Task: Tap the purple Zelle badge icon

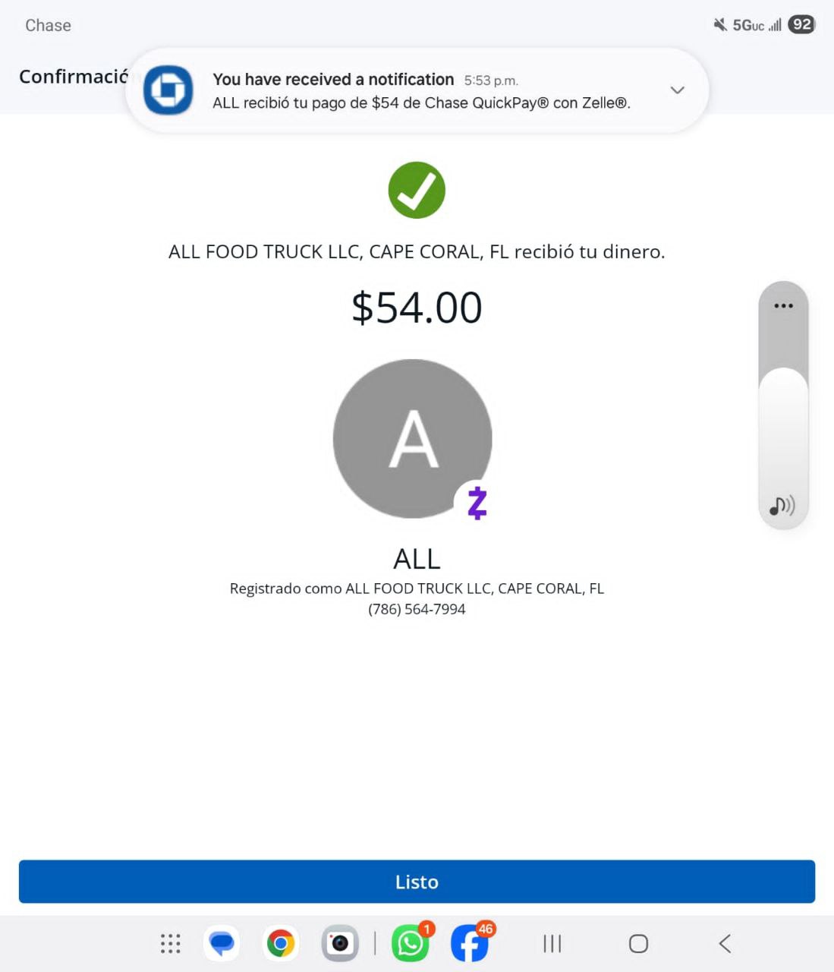Action: (477, 503)
